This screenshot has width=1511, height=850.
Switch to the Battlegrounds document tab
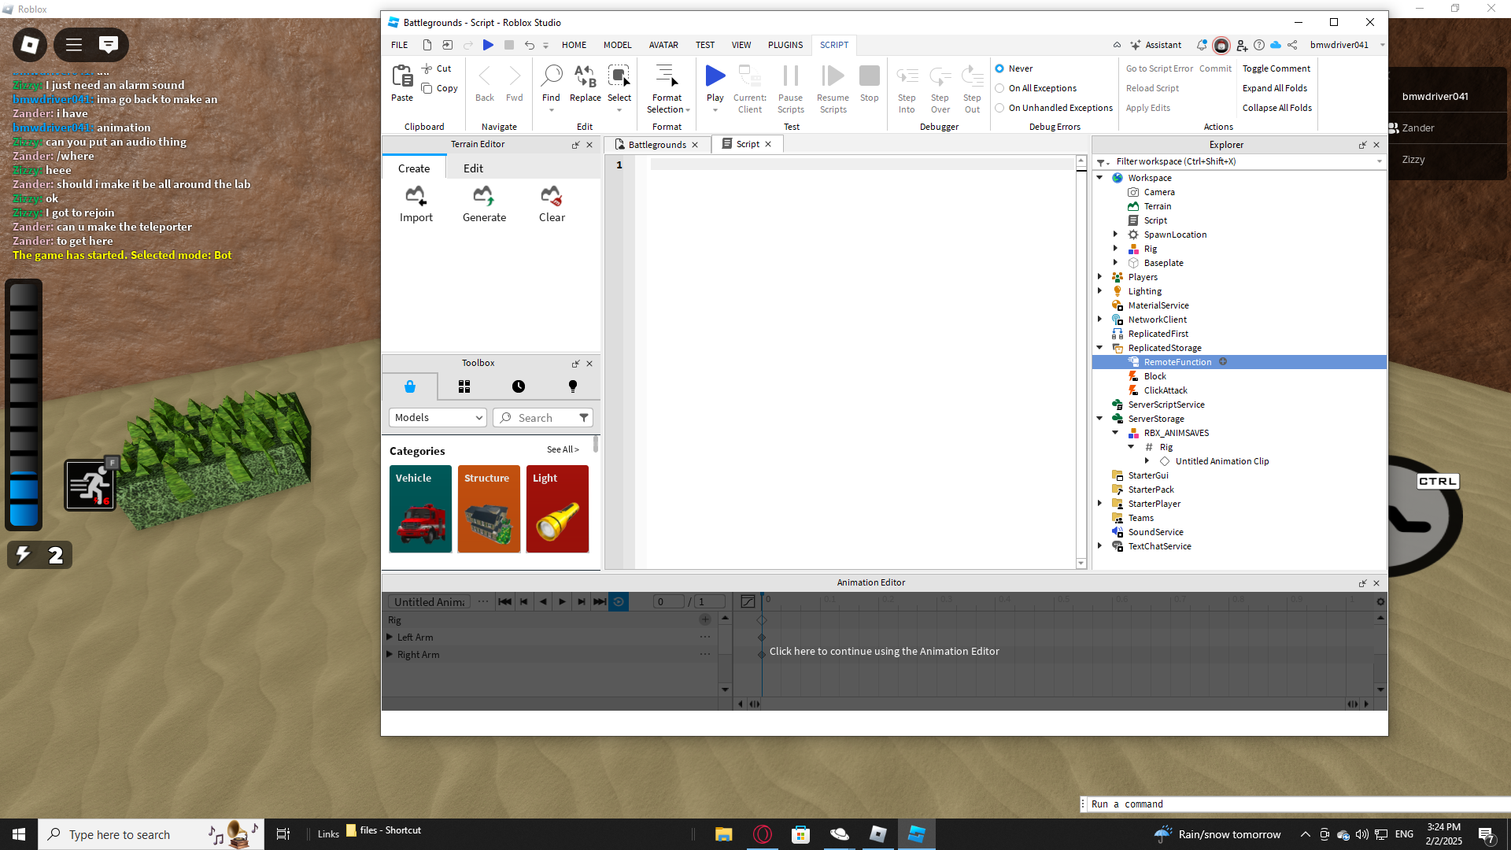point(656,145)
